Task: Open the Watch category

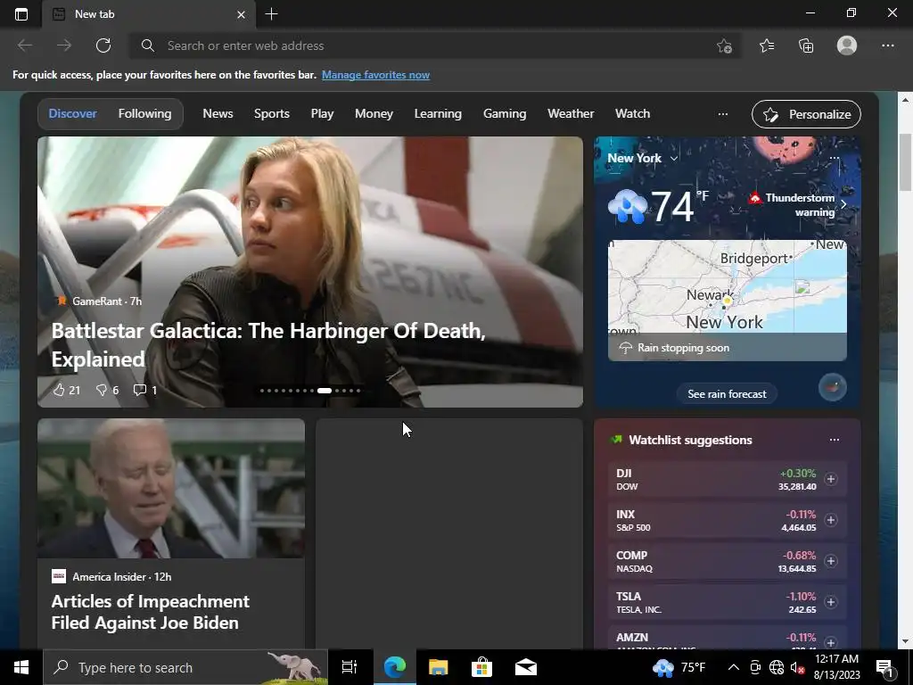Action: 632,113
